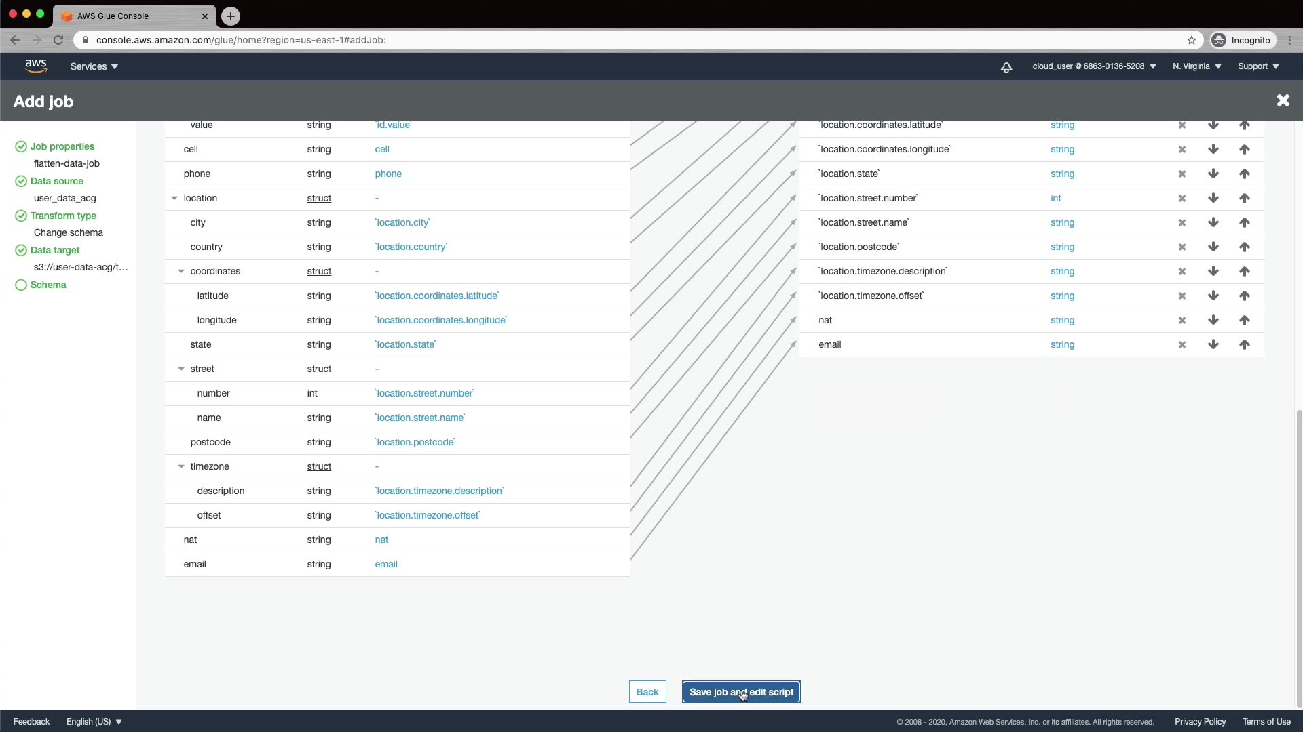The width and height of the screenshot is (1303, 732).
Task: Open the Services dropdown menu
Action: point(94,66)
